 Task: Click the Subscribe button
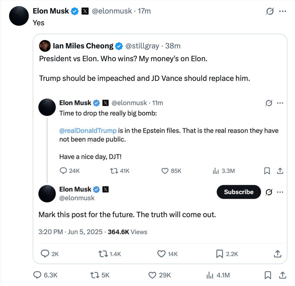click(x=239, y=192)
